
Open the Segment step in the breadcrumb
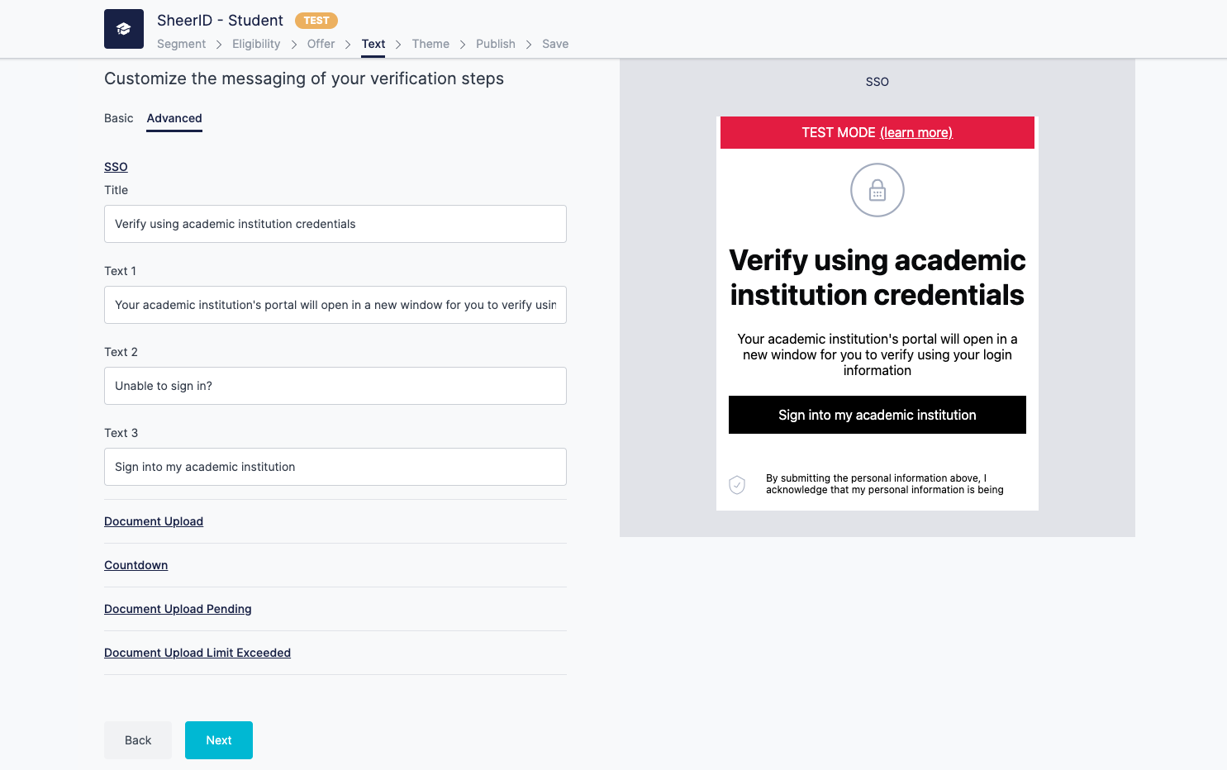pyautogui.click(x=181, y=44)
